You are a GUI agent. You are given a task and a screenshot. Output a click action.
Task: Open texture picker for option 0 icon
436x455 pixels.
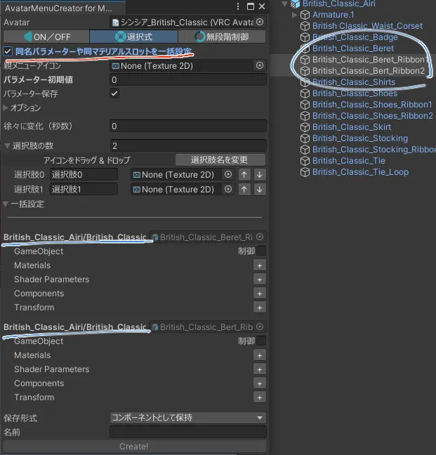tap(227, 174)
